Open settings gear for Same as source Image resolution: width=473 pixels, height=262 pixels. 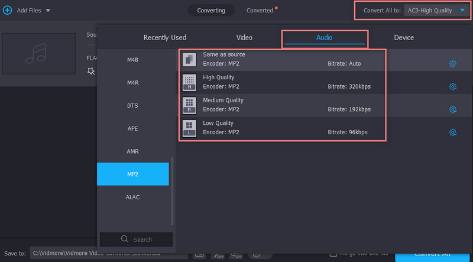tap(453, 64)
